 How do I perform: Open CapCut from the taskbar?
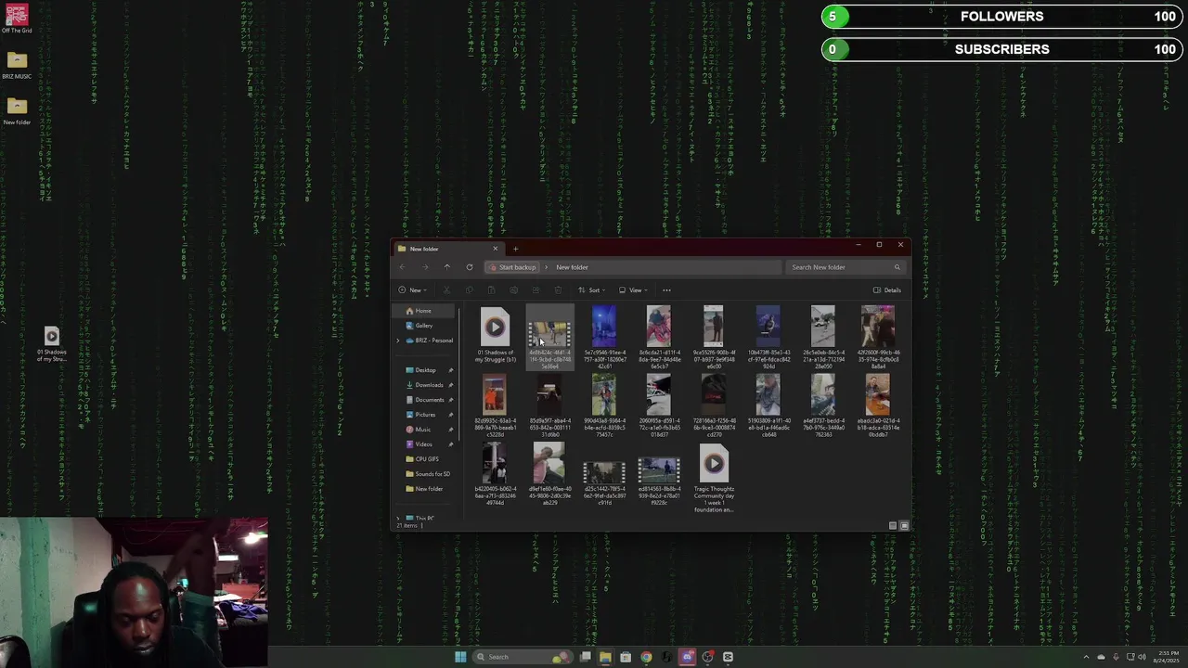click(728, 657)
